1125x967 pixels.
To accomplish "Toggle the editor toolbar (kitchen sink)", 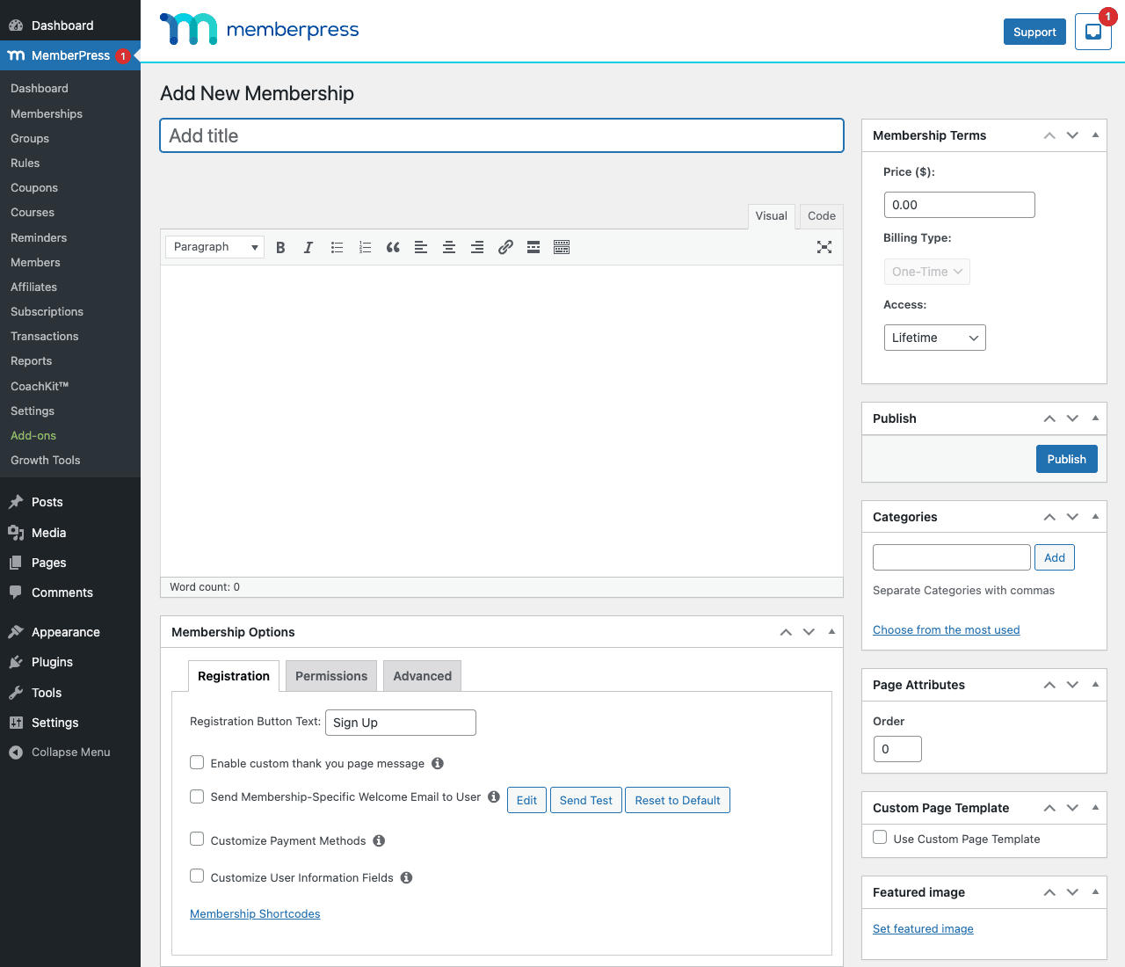I will (x=562, y=248).
